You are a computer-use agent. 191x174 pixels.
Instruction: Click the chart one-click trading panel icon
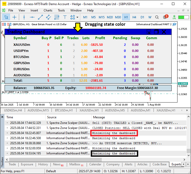click(x=4, y=24)
